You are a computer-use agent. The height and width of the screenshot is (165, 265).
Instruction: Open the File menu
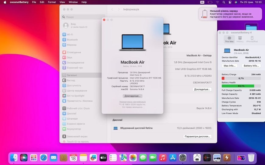point(34,2)
